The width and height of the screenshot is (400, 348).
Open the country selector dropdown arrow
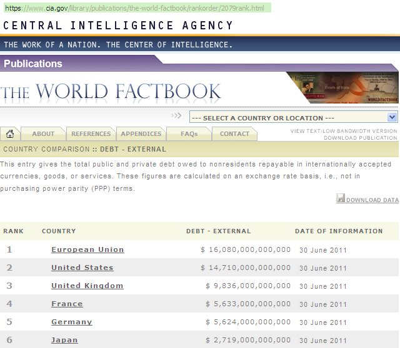tap(392, 117)
